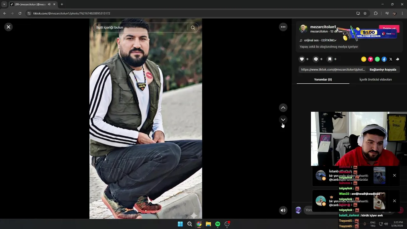Close the mezarcitolun TikTok tab
Screen dimensions: 407x229
pos(54,4)
